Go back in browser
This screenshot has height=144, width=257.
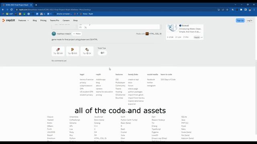coord(3,10)
